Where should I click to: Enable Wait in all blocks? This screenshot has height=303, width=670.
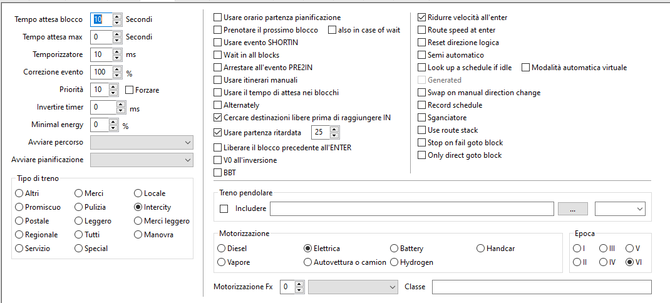[x=218, y=55]
